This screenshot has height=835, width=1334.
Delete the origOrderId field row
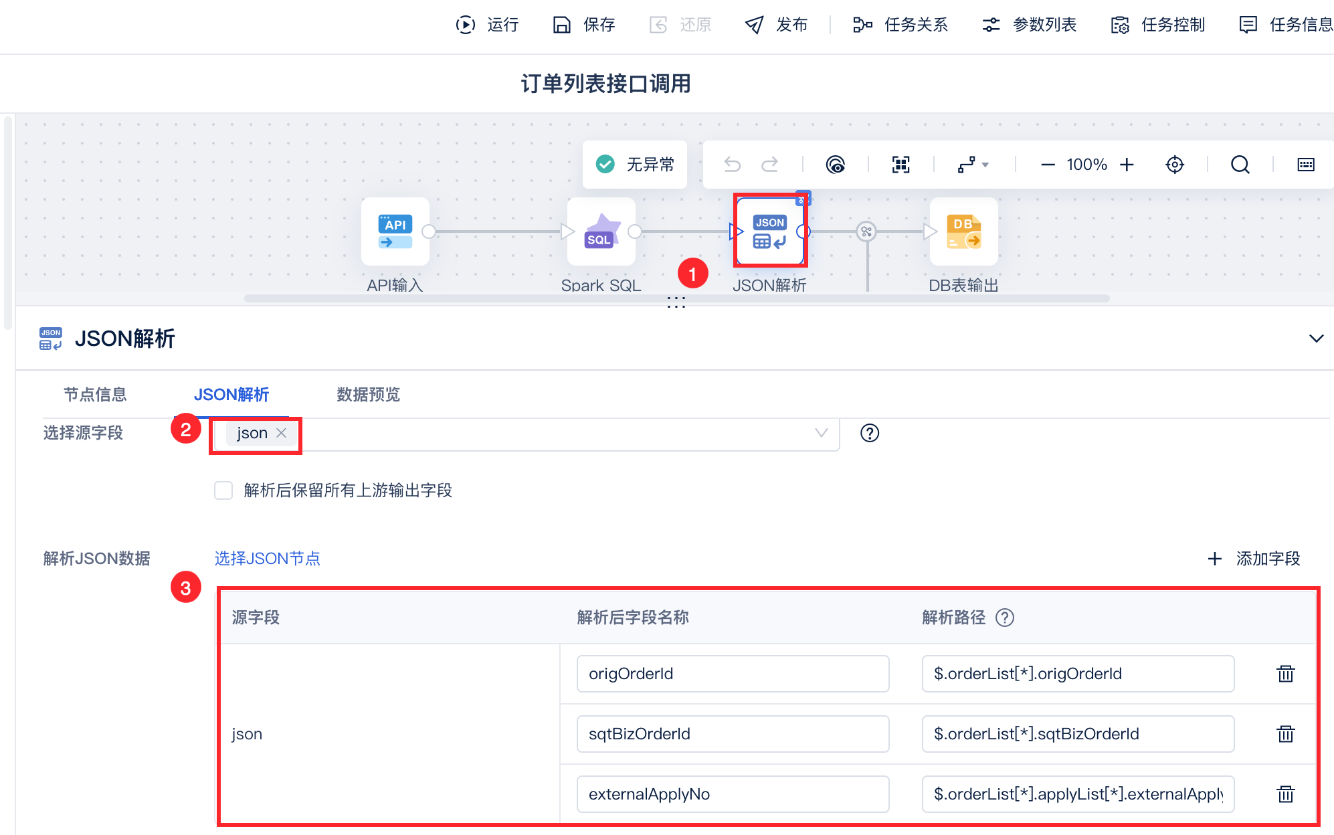click(1285, 674)
